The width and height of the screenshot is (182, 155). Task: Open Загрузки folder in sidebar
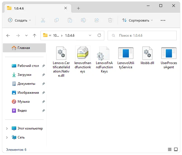tap(22, 75)
